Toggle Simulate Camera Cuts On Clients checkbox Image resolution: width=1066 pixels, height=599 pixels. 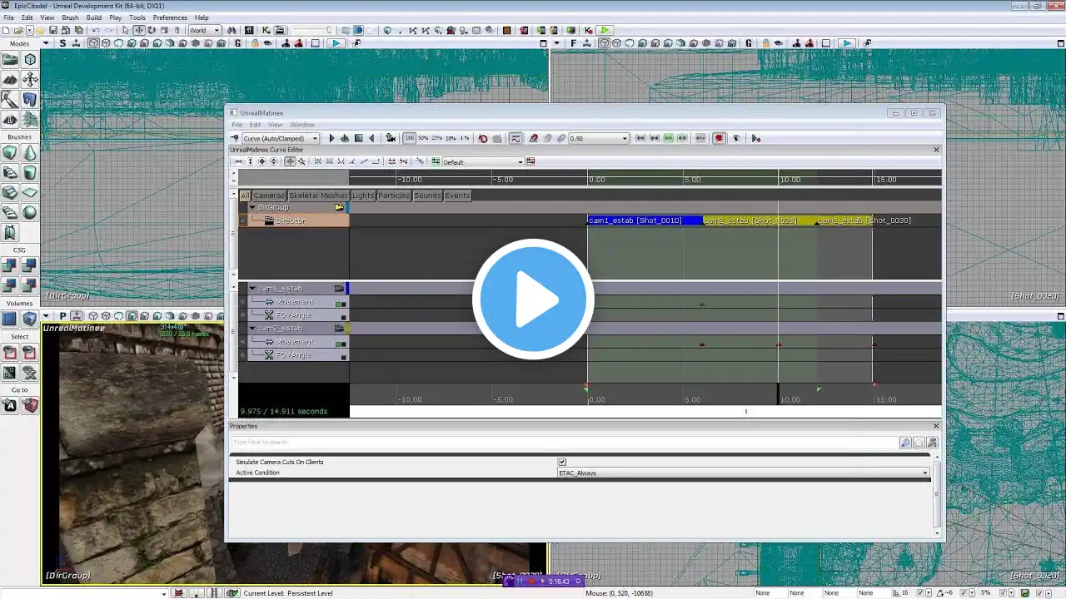[x=562, y=462]
